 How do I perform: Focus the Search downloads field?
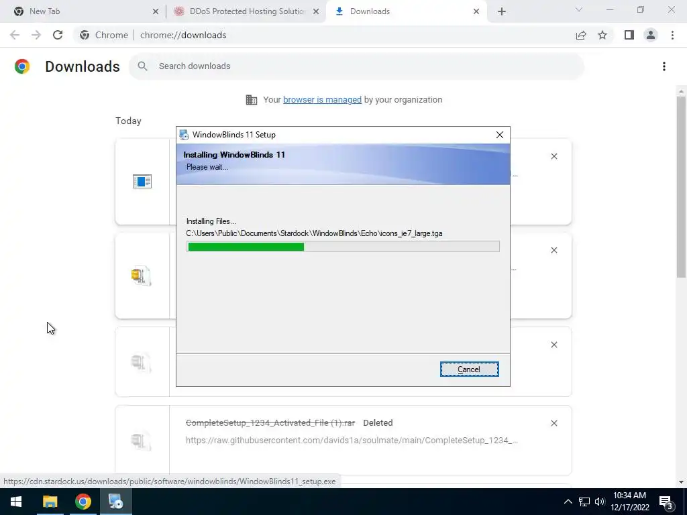pos(357,66)
